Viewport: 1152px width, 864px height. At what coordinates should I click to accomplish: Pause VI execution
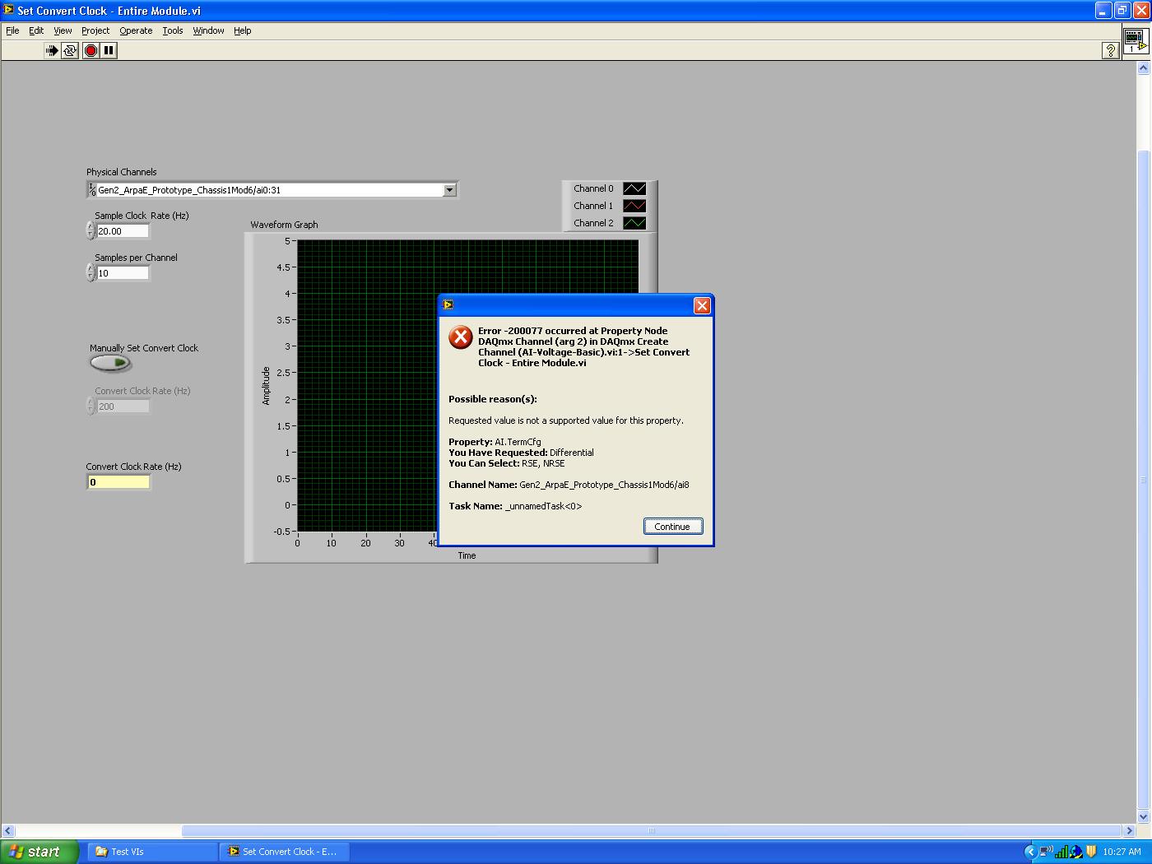coord(109,50)
